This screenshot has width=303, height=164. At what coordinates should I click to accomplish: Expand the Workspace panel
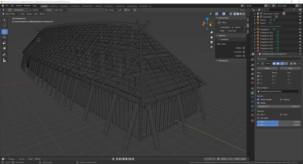click(217, 61)
